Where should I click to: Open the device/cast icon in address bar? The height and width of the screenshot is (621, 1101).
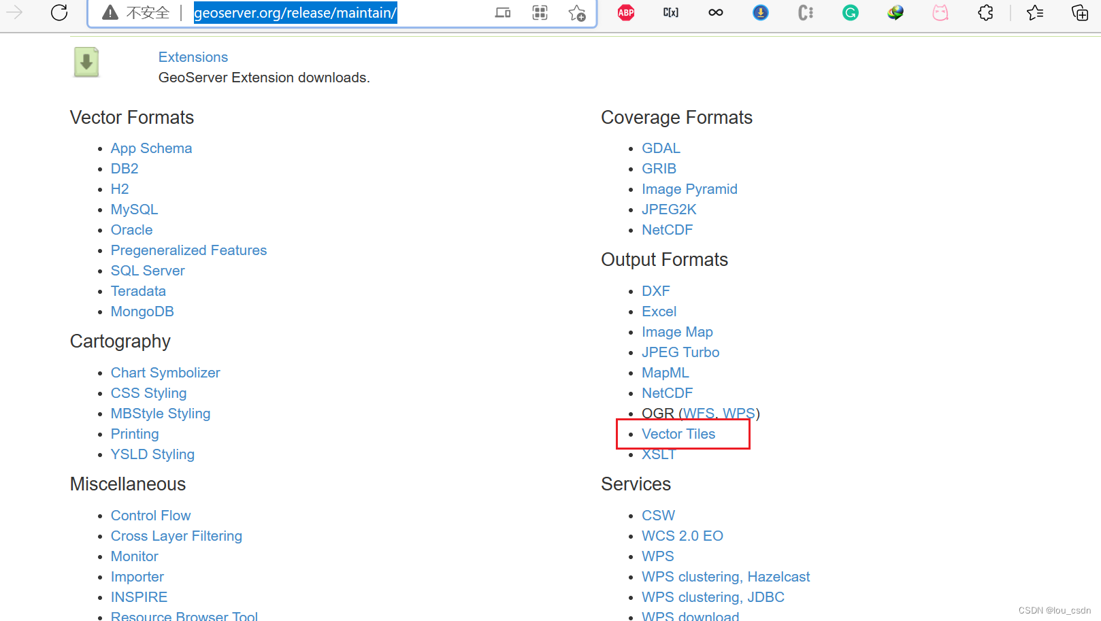pos(503,12)
